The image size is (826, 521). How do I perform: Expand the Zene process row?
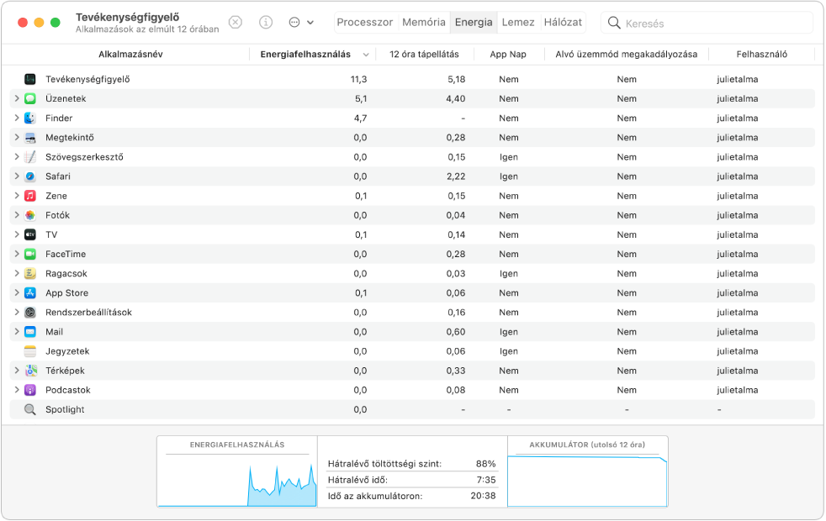[x=17, y=196]
